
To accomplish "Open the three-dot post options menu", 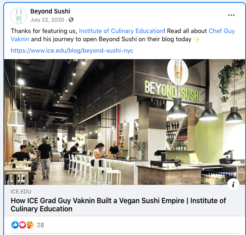I will 231,15.
